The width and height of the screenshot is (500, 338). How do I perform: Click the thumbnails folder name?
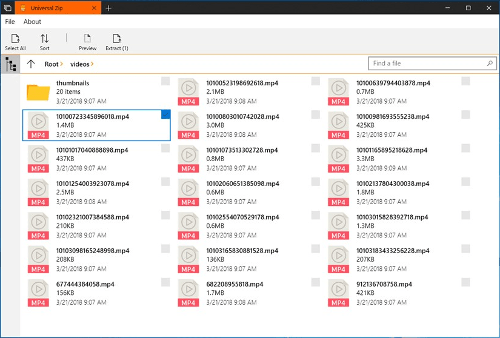(x=73, y=83)
